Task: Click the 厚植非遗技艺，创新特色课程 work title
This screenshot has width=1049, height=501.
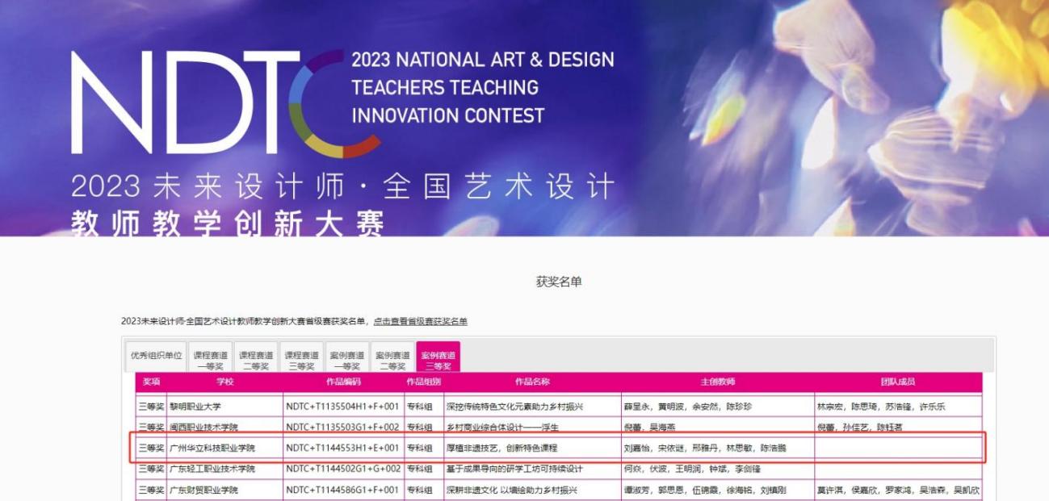Action: [501, 448]
